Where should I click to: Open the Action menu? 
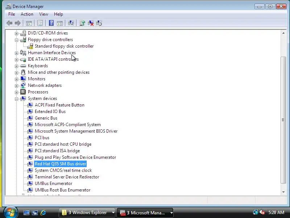tap(27, 14)
